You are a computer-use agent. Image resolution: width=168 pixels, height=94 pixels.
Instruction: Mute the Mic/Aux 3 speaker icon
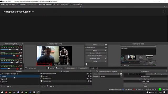(18, 62)
